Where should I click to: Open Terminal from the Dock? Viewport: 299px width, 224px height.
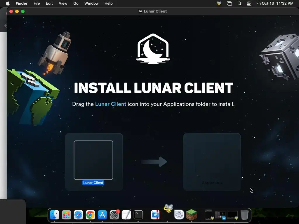click(138, 215)
